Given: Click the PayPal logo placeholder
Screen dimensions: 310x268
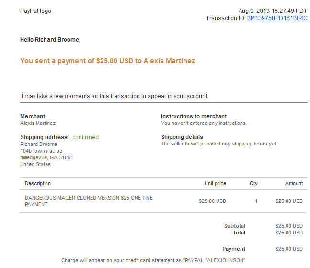Looking at the screenshot, I should pos(35,11).
